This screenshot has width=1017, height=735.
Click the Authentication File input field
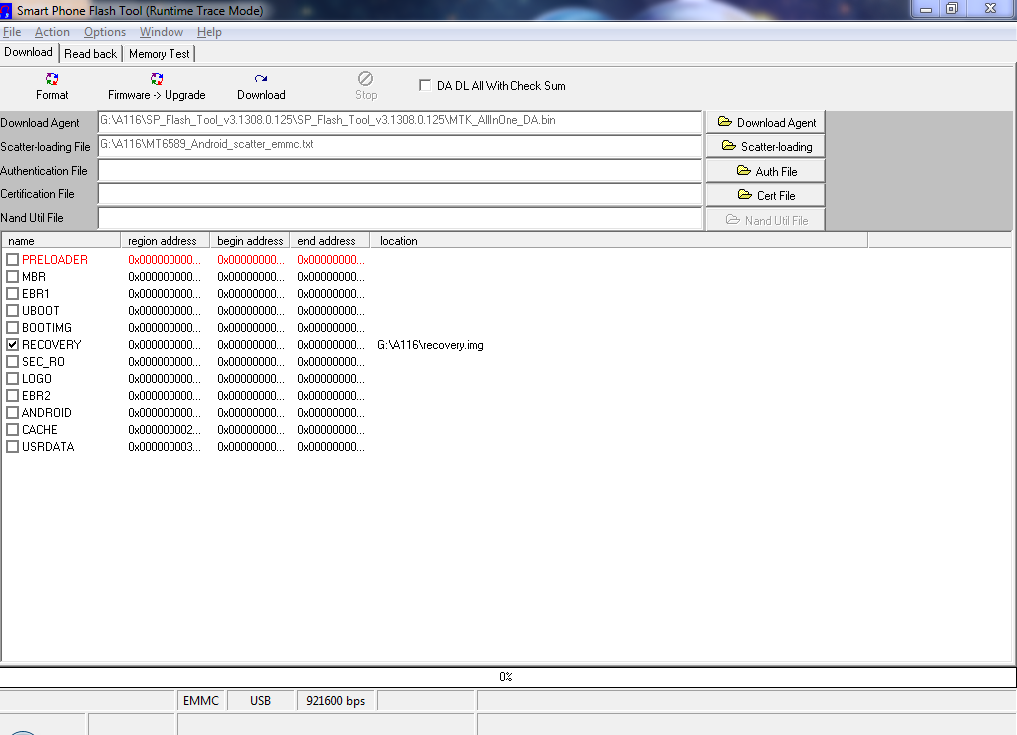[x=399, y=171]
